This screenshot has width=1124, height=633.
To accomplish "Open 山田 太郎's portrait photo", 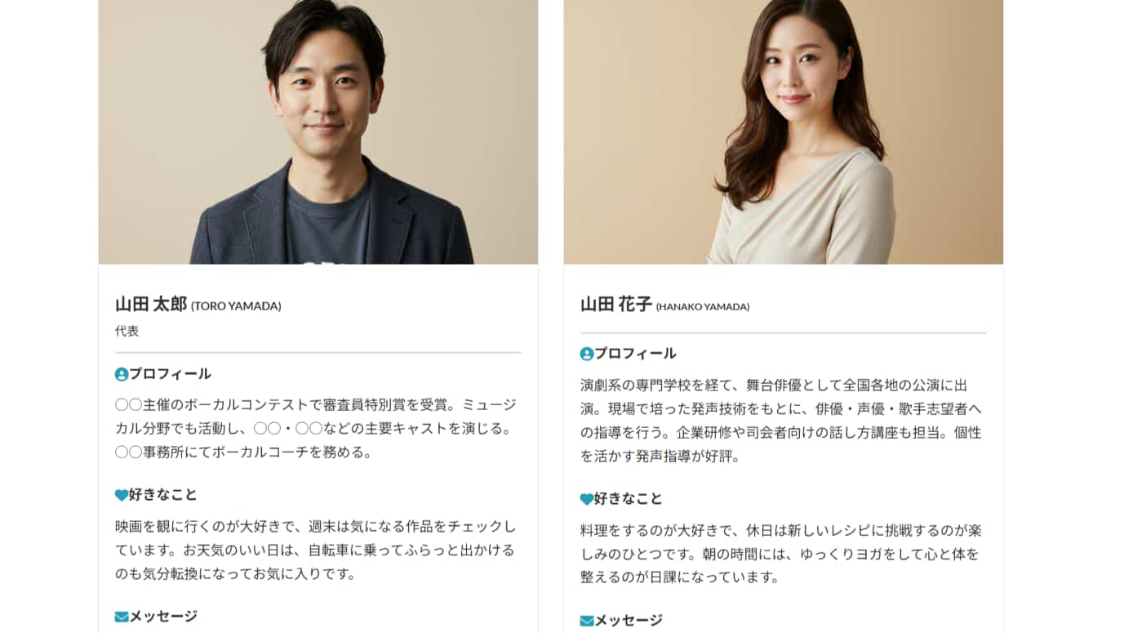I will pyautogui.click(x=318, y=132).
